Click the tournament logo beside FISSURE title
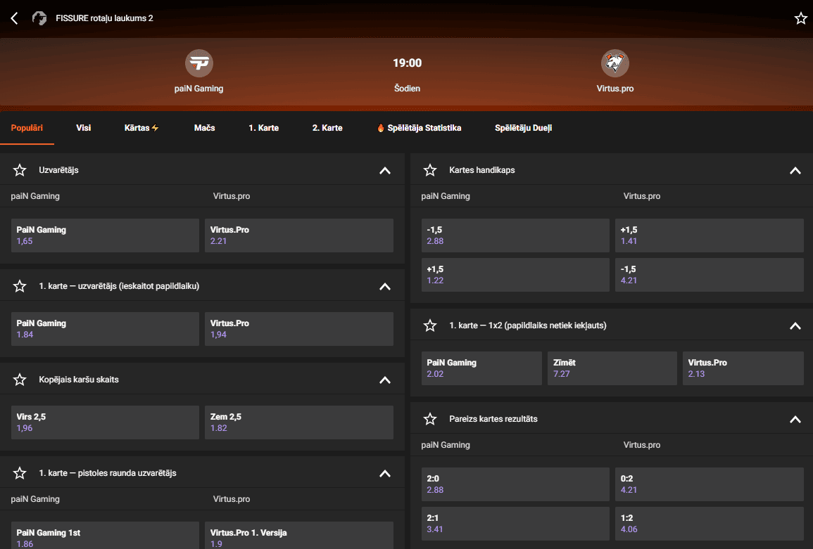813x549 pixels. pos(39,18)
